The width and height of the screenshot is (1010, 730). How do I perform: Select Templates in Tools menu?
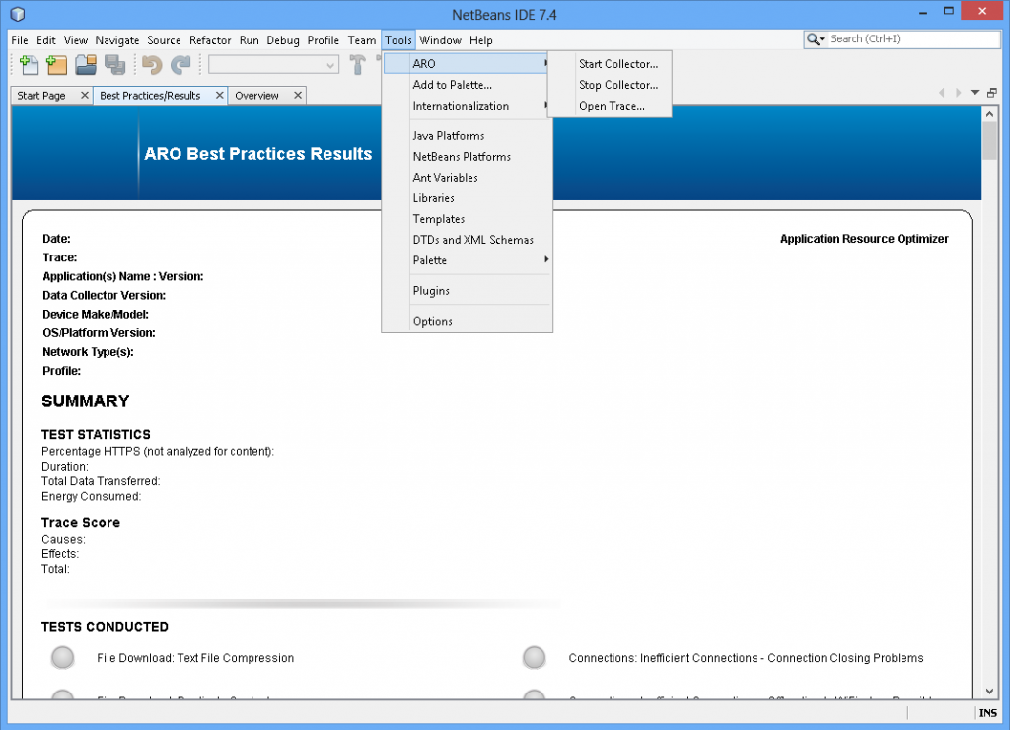click(x=467, y=219)
